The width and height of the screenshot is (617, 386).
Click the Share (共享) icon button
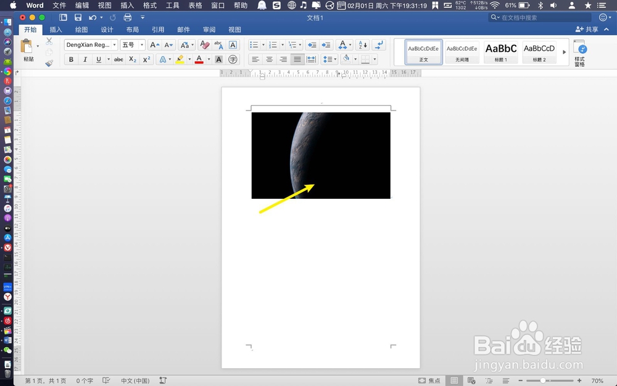tap(587, 30)
